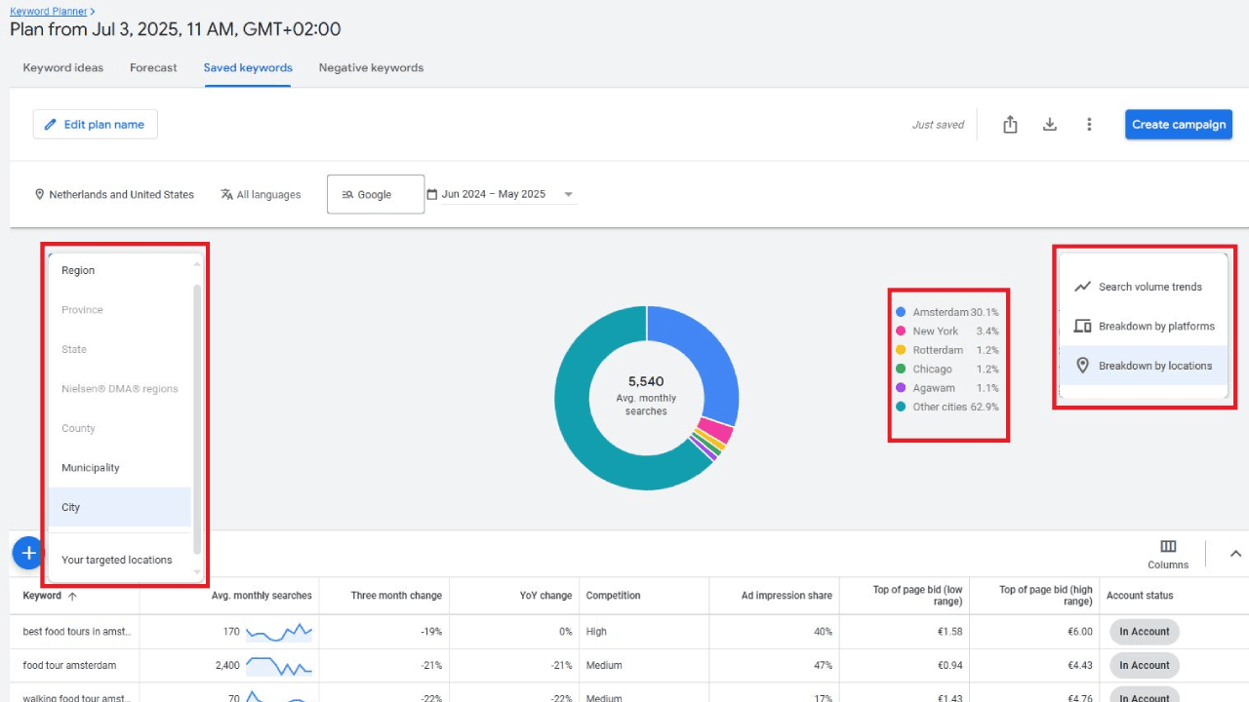Image resolution: width=1249 pixels, height=702 pixels.
Task: Open the All languages filter
Action: pyautogui.click(x=261, y=194)
